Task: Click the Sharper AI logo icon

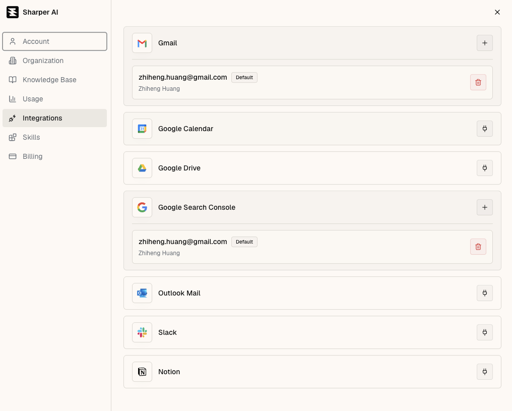Action: tap(13, 12)
